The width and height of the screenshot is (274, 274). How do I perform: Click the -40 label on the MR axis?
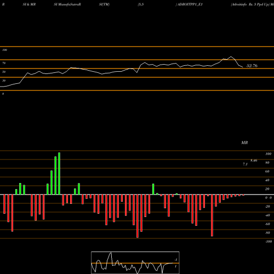(267, 215)
